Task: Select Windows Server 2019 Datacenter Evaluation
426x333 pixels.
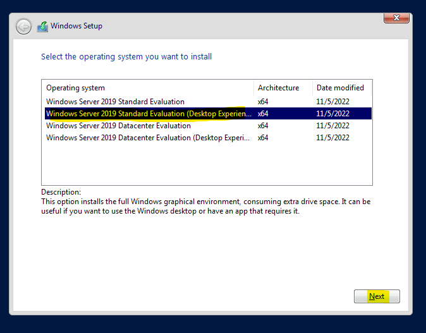Action: click(x=208, y=126)
